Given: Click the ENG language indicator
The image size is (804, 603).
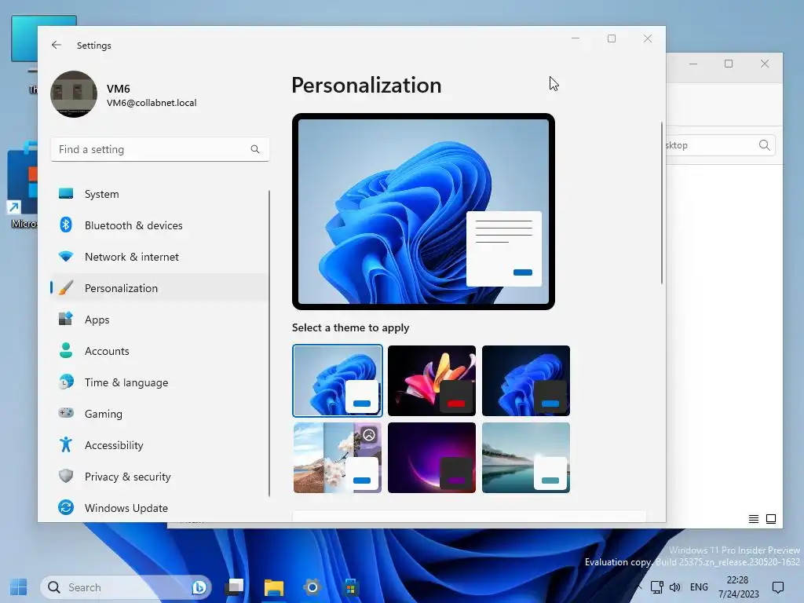Looking at the screenshot, I should [699, 587].
